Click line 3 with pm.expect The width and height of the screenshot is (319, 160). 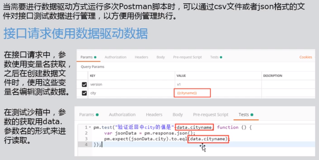pyautogui.click(x=167, y=139)
